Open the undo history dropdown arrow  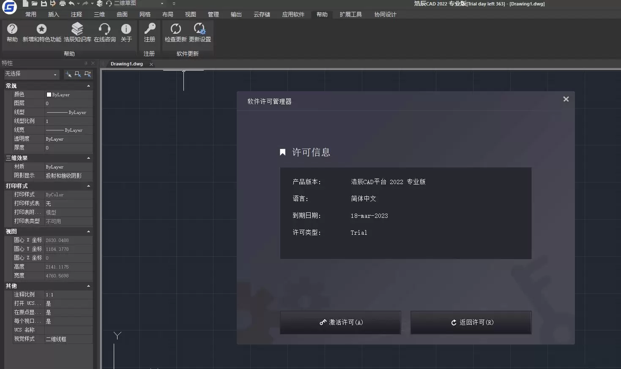pyautogui.click(x=78, y=3)
